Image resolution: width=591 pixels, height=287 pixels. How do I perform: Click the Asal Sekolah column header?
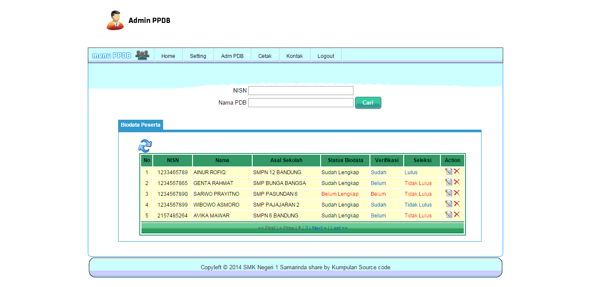(286, 160)
